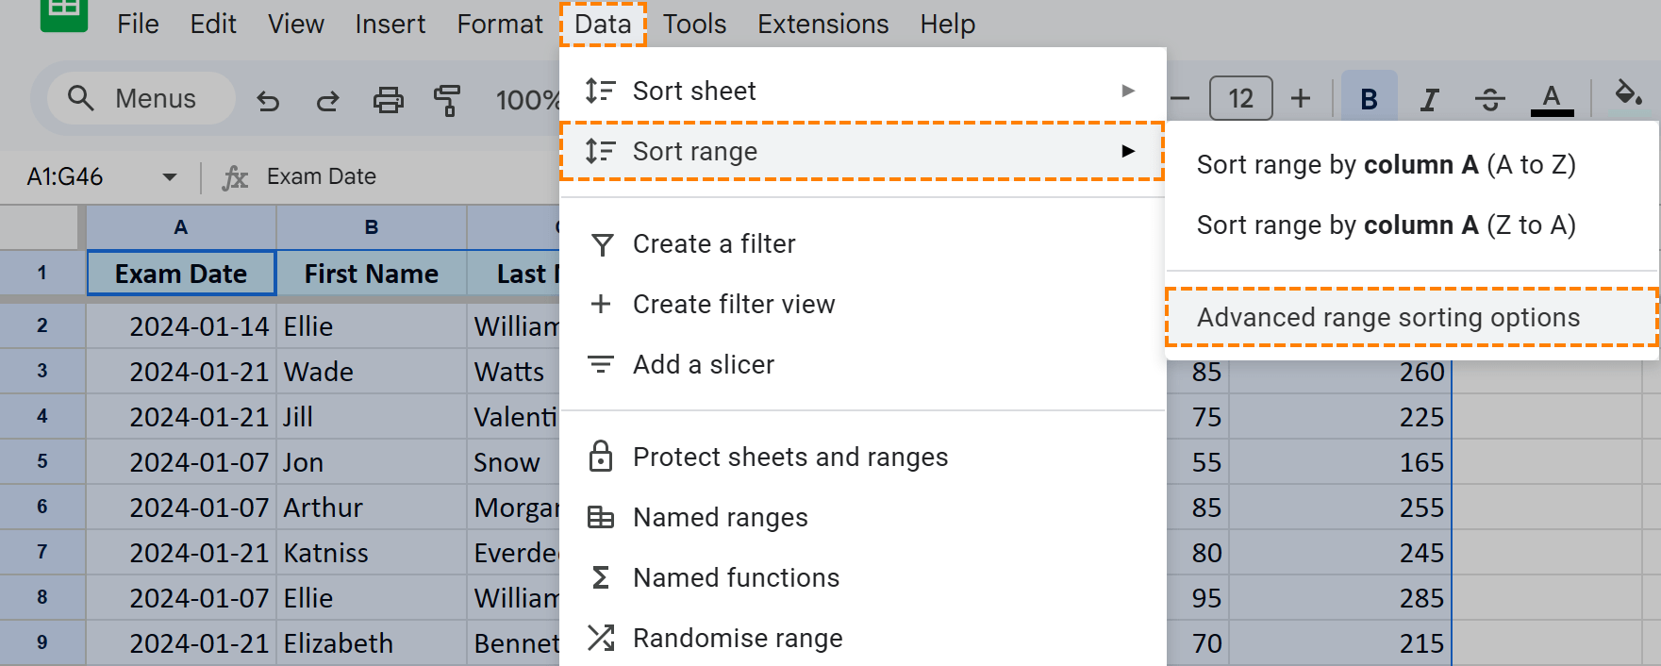Open the View menu

point(296,24)
